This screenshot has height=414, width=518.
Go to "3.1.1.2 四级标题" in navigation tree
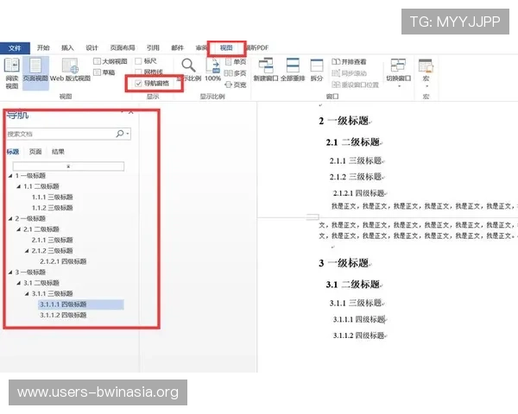[63, 316]
